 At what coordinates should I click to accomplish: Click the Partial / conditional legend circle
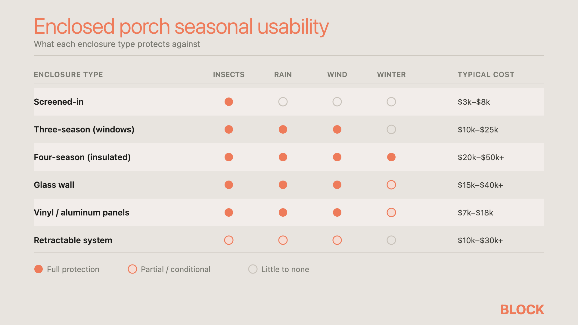click(x=132, y=269)
